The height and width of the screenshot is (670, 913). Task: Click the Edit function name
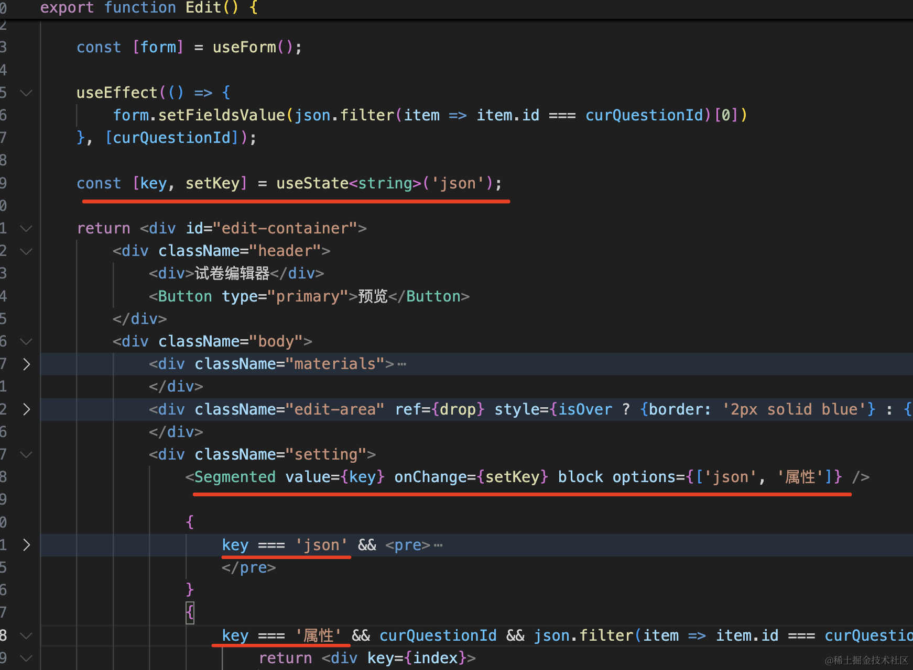pos(203,8)
